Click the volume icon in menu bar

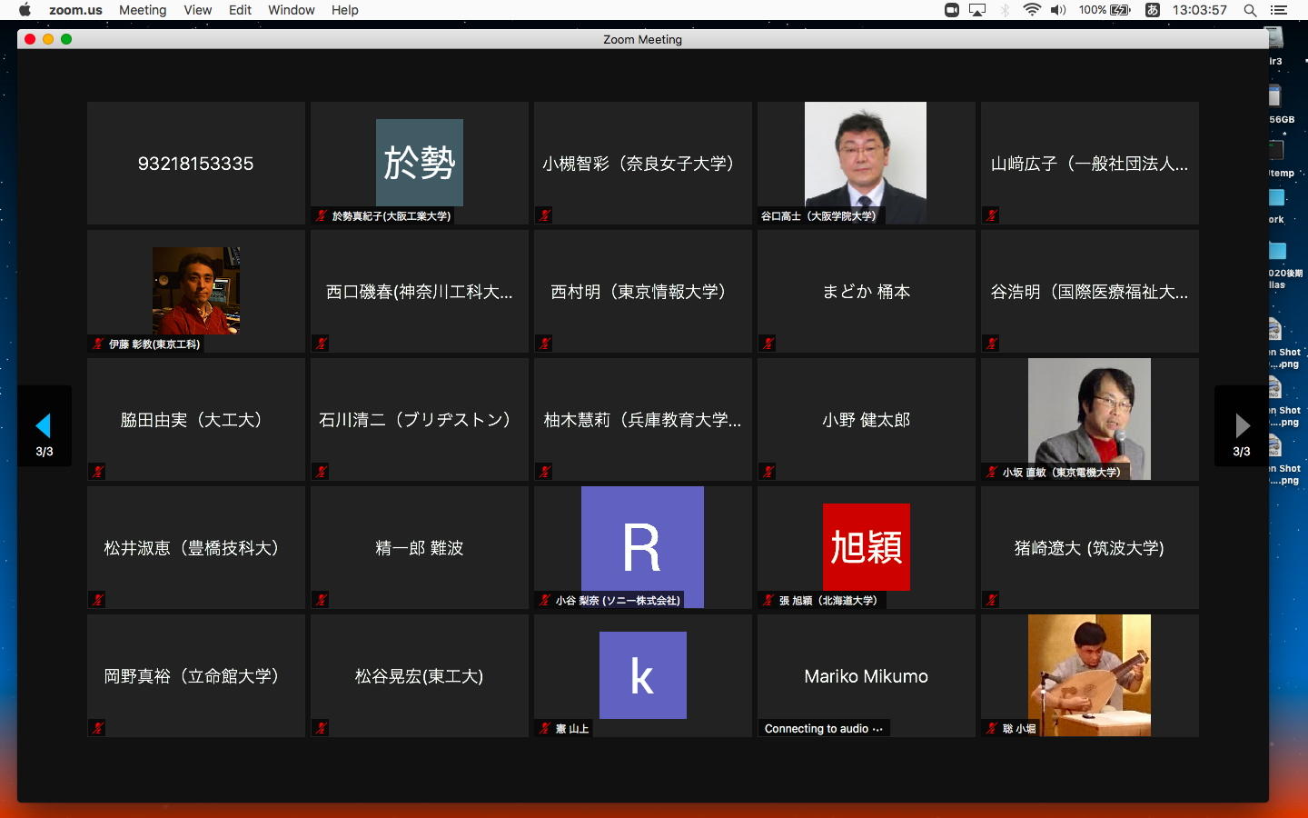(x=1058, y=10)
